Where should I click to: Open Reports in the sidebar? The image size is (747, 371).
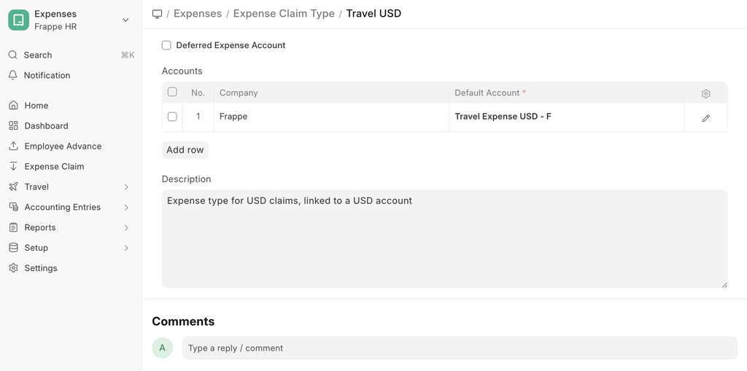(x=40, y=227)
